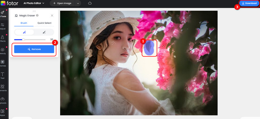The width and height of the screenshot is (260, 119).
Task: Open the AI Tools sidebar panel
Action: click(x=3, y=14)
